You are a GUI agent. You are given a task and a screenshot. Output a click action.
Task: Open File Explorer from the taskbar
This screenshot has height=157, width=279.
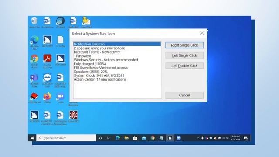(x=126, y=138)
